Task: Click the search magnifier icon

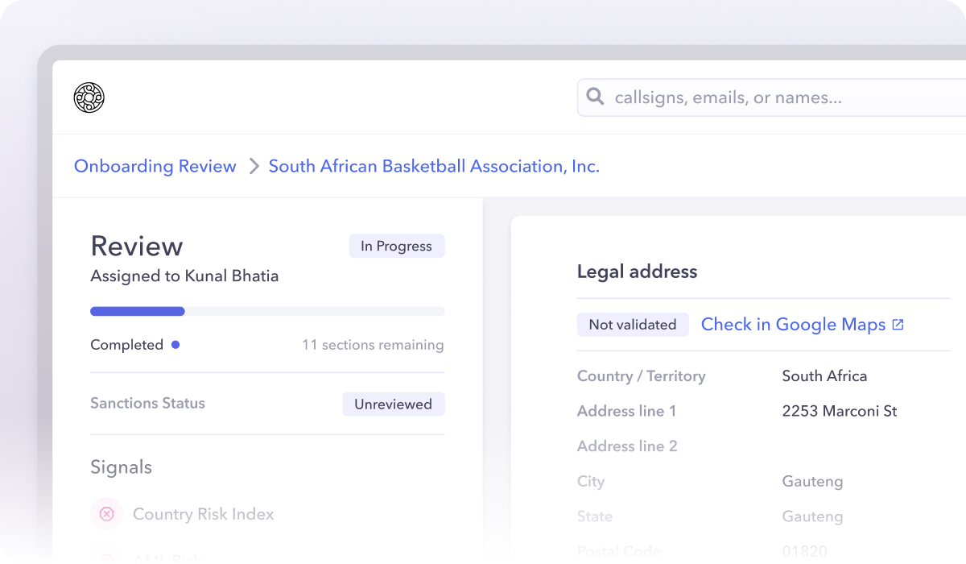Action: click(x=595, y=97)
